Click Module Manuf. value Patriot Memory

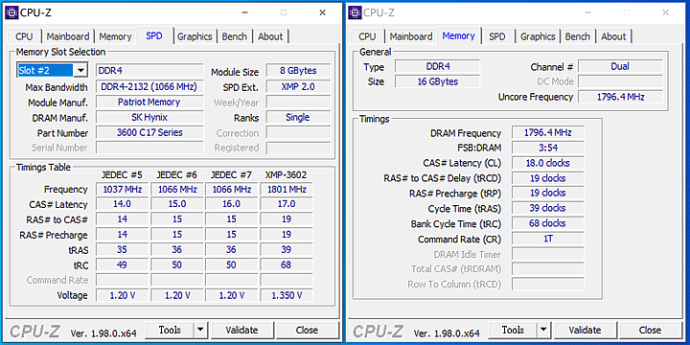coord(149,103)
